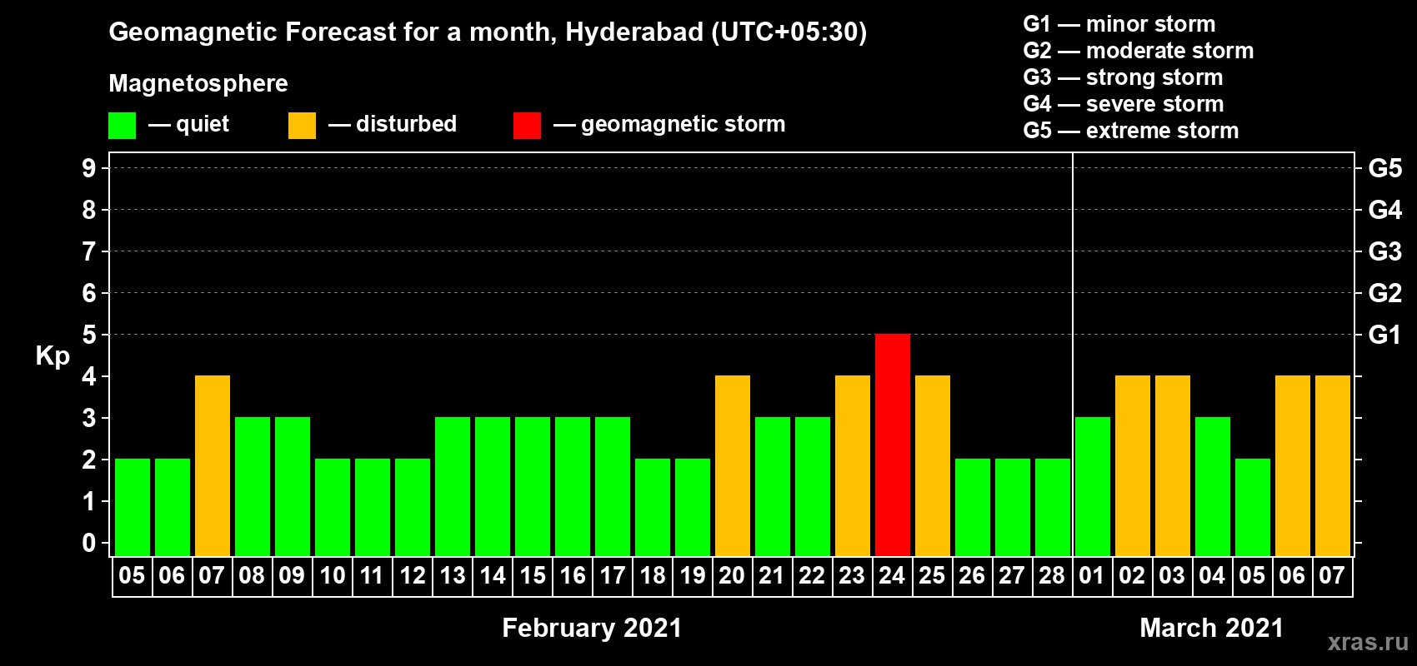Click the 'G3 — strong storm' legend text
Screen dimensions: 1417x666
1123,77
